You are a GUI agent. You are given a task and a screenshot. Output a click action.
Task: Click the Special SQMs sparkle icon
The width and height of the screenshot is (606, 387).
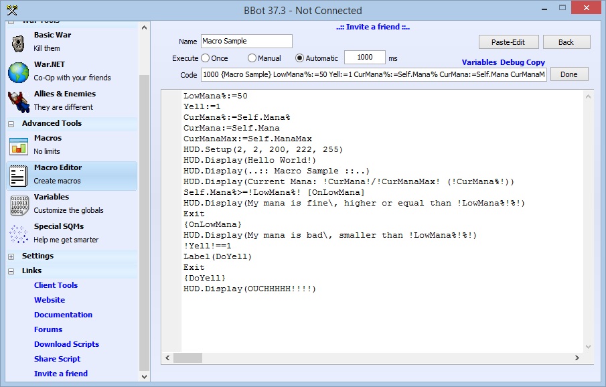19,234
